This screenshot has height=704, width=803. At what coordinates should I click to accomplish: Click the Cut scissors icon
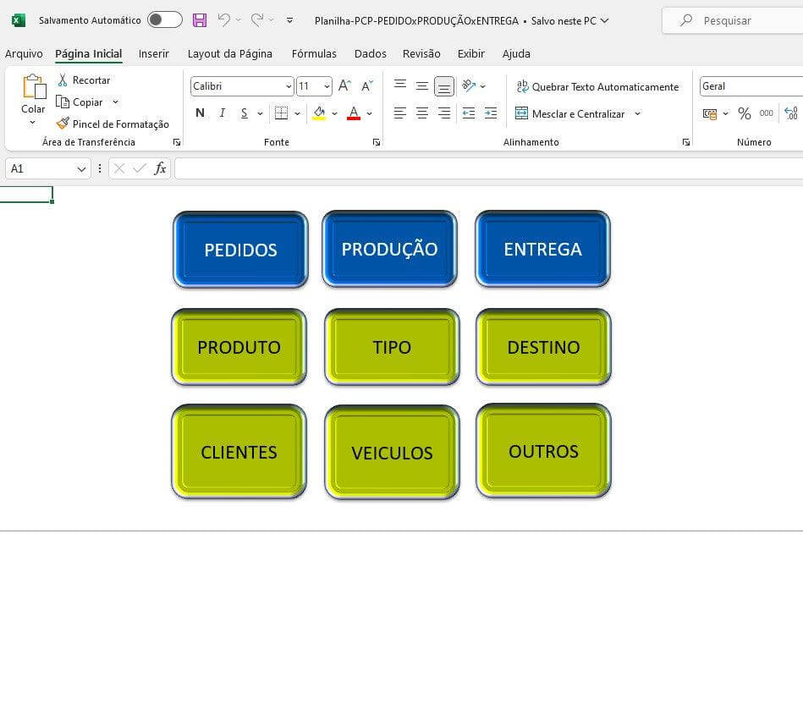click(x=63, y=80)
